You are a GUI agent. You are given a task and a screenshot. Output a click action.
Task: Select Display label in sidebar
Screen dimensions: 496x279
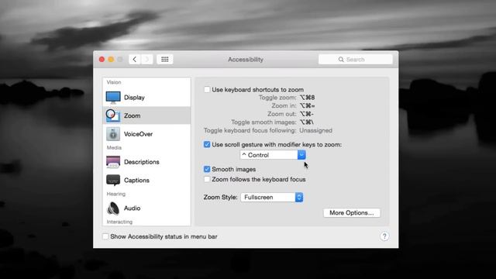134,98
